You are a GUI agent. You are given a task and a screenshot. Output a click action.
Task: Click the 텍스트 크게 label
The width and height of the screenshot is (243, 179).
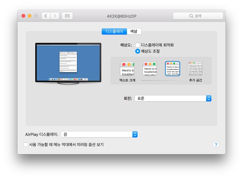[127, 80]
